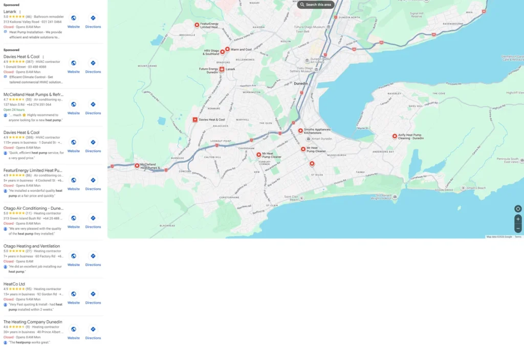Click the Search this area button

[315, 5]
